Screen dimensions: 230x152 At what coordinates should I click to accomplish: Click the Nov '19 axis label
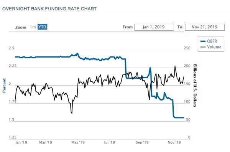[174, 142]
